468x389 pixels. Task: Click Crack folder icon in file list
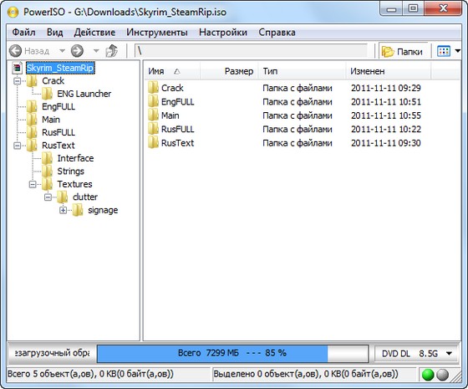click(x=153, y=88)
